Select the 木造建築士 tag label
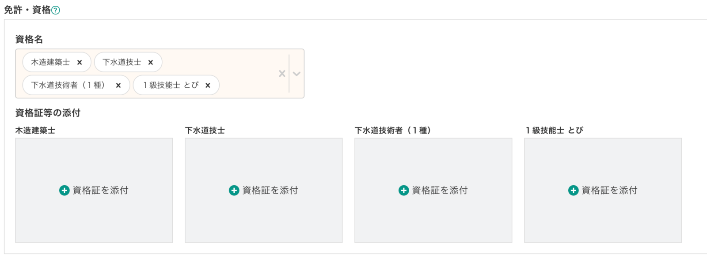 click(50, 62)
